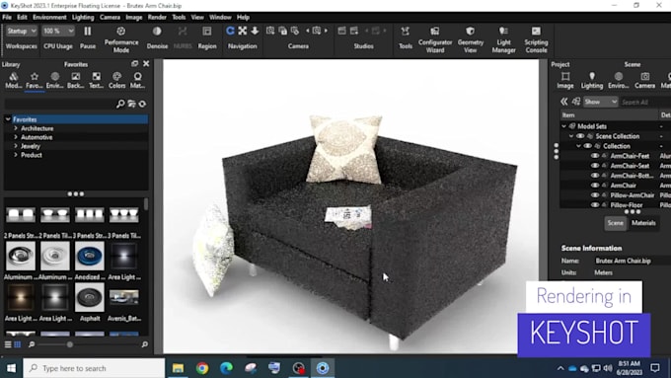Open the Scripting Console
Viewport: 671px width, 378px height.
536,32
